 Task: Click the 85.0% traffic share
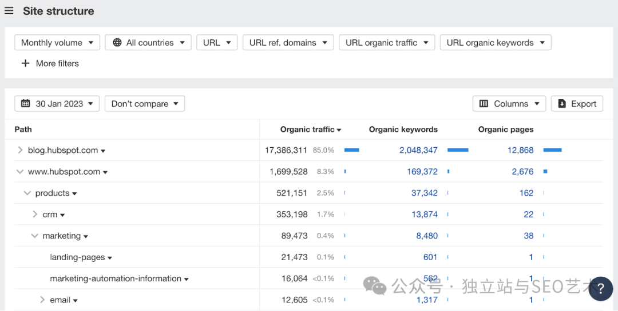click(x=323, y=150)
